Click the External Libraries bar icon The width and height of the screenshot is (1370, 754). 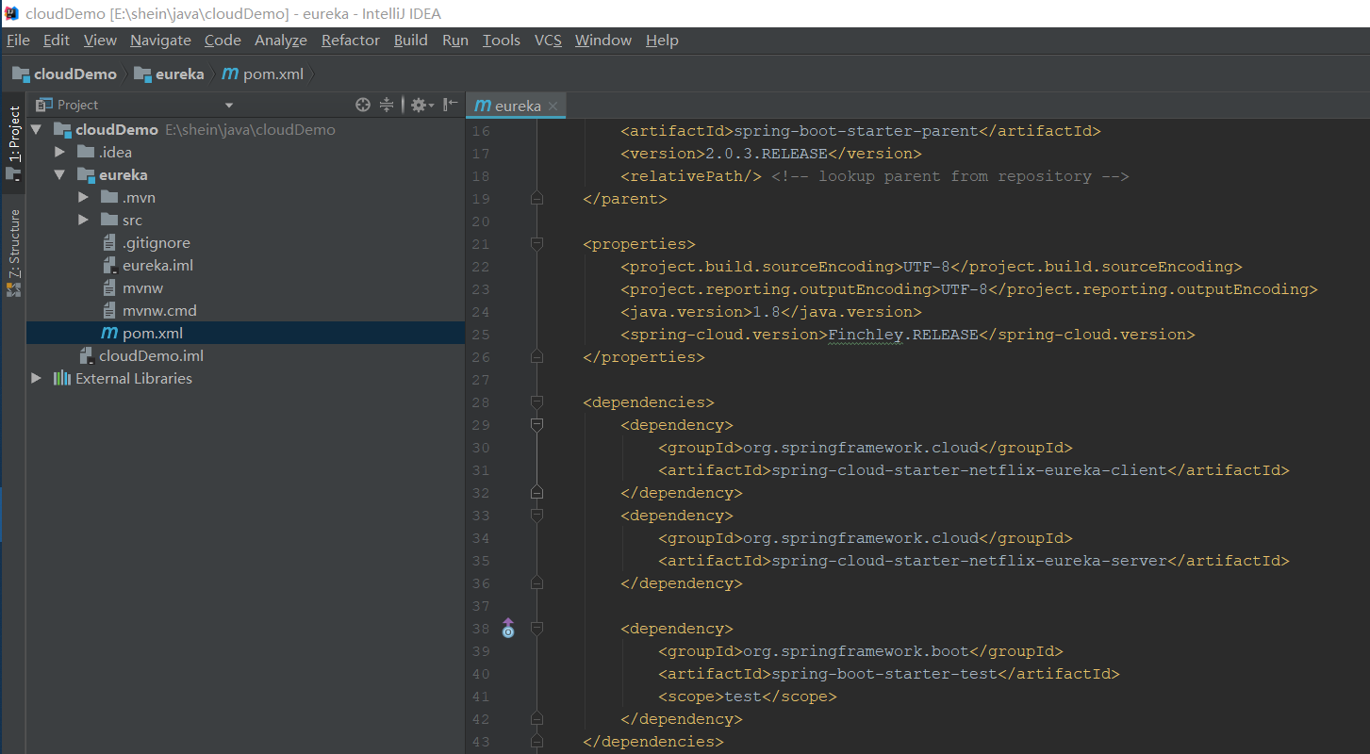click(x=62, y=378)
